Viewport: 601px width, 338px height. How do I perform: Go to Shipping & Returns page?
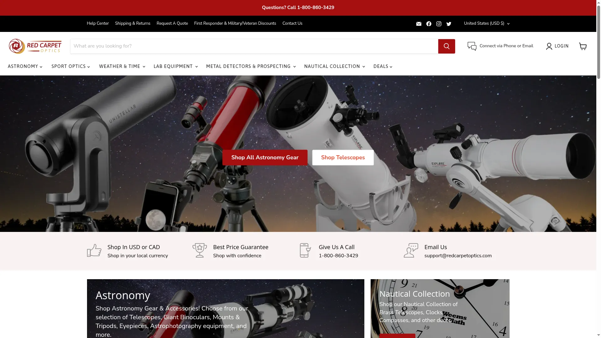pos(133,24)
